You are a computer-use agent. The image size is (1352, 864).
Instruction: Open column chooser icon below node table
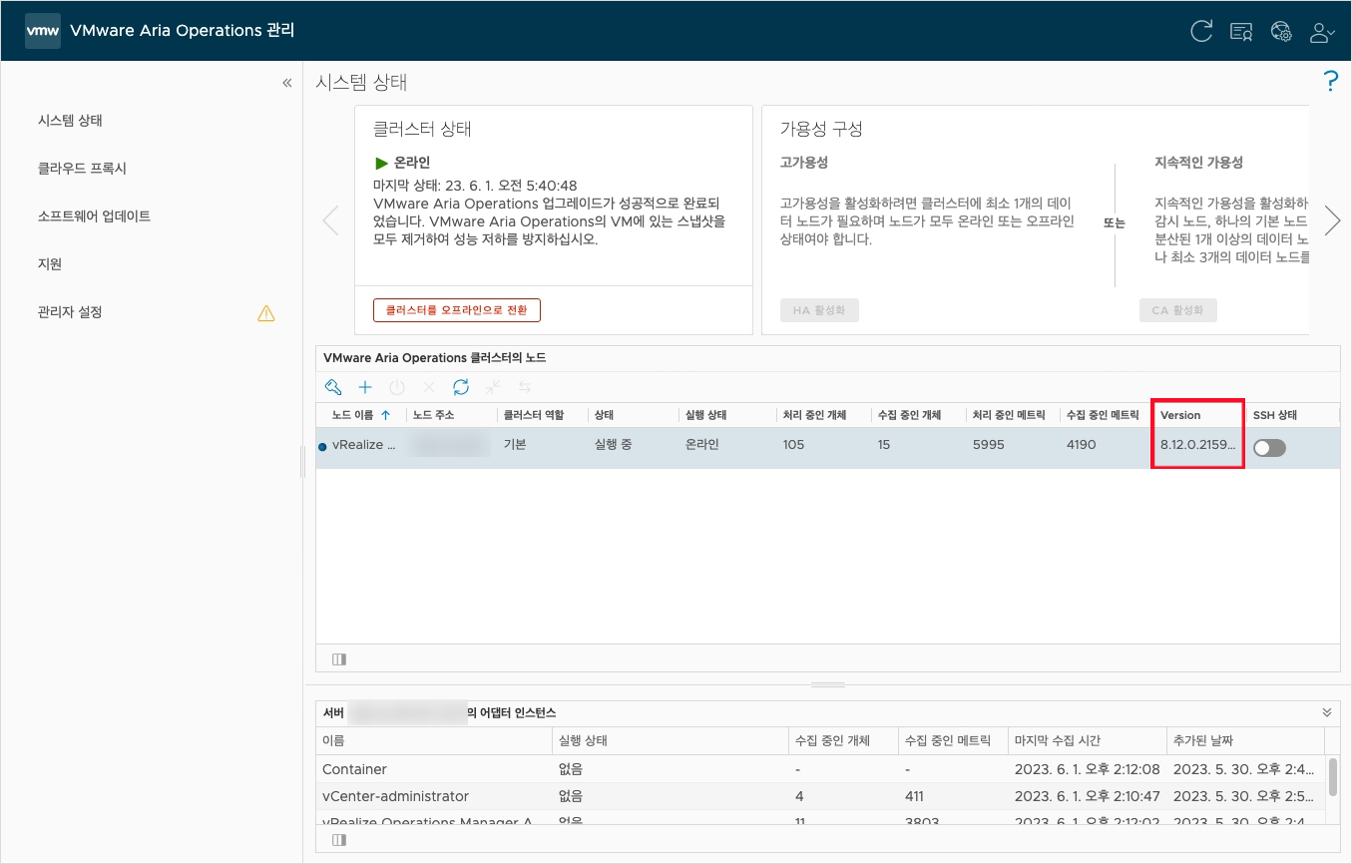point(339,659)
